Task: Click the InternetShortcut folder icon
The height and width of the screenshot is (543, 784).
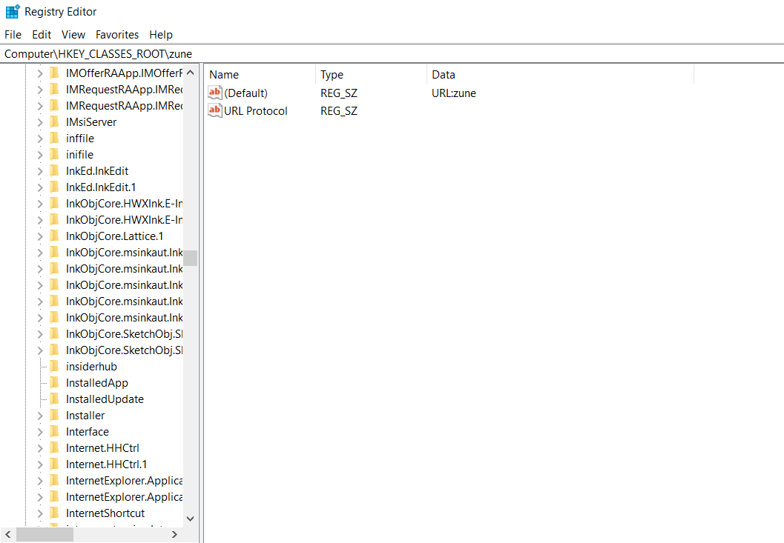Action: coord(54,513)
